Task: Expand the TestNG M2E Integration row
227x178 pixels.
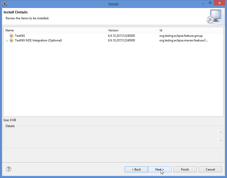Action: coord(7,41)
